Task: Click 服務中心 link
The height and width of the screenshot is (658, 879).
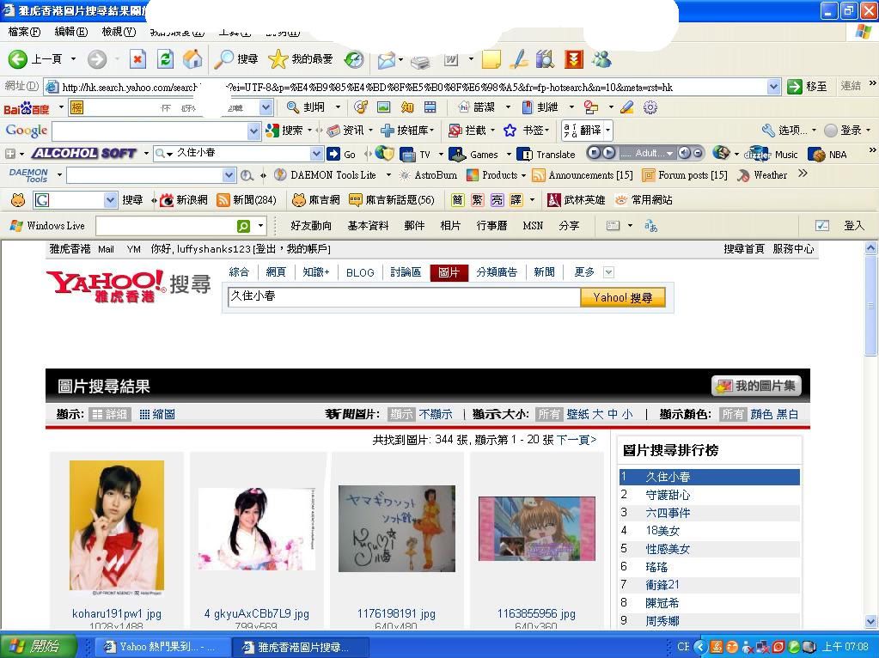Action: pos(793,249)
